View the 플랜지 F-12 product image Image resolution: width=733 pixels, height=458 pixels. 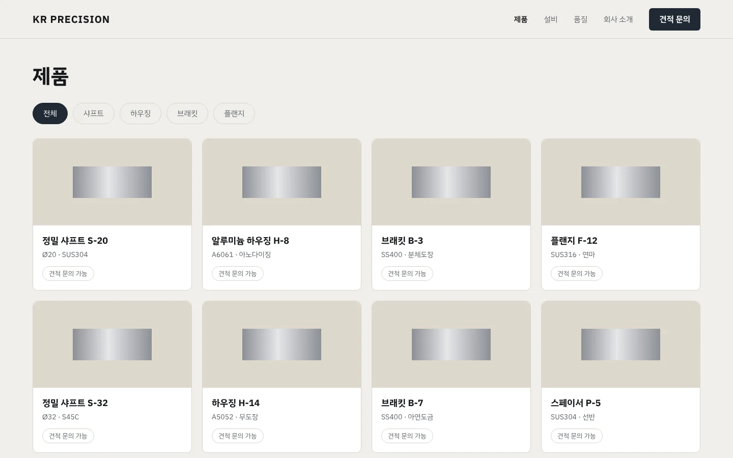click(x=621, y=182)
